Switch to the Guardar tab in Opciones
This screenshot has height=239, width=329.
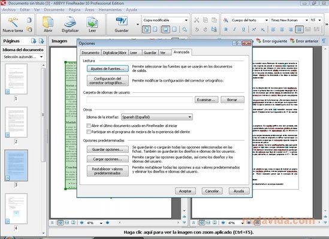click(x=150, y=53)
